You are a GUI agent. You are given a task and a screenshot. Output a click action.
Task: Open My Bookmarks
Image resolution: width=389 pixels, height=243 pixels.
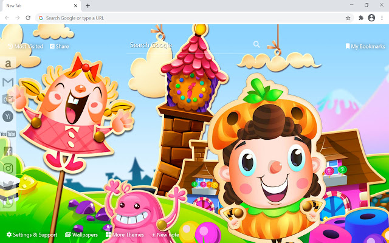[x=365, y=46]
